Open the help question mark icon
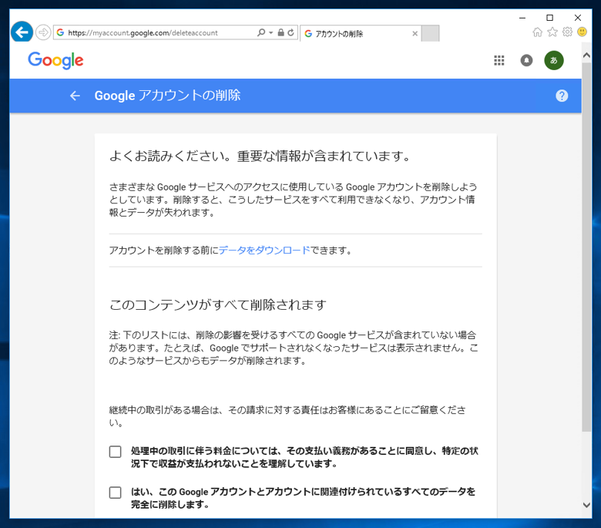Screen dimensions: 601x528 click(562, 96)
